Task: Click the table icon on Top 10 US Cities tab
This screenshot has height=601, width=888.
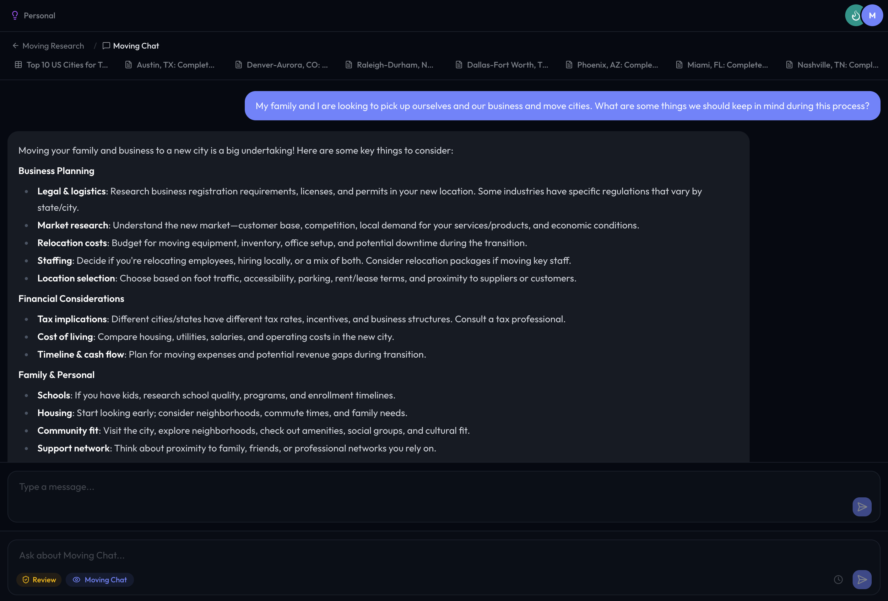Action: (18, 65)
